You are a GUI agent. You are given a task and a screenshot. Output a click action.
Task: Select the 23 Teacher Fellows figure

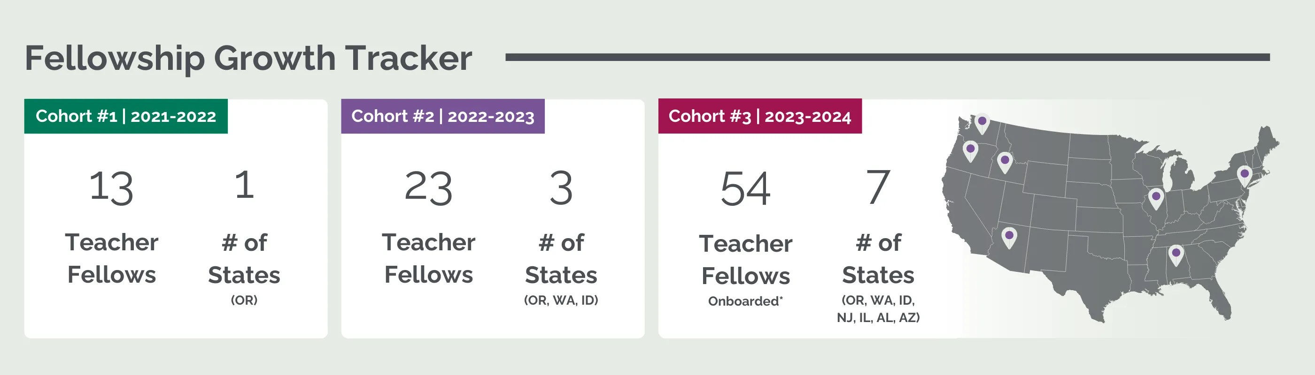[x=428, y=188]
